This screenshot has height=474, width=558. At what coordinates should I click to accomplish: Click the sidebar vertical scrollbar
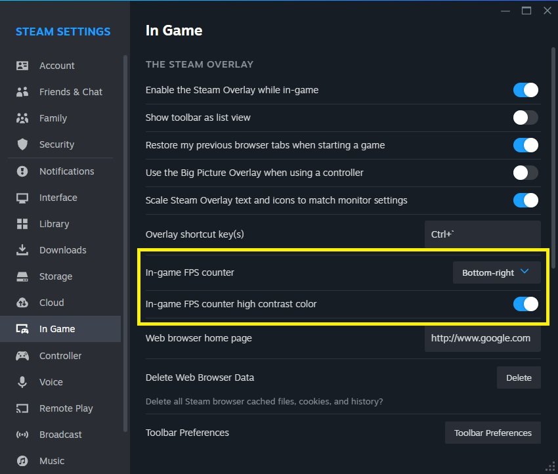coord(125,244)
